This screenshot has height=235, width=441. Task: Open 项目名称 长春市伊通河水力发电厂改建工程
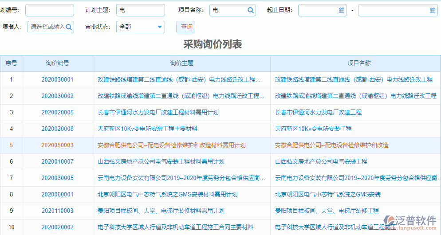point(319,113)
